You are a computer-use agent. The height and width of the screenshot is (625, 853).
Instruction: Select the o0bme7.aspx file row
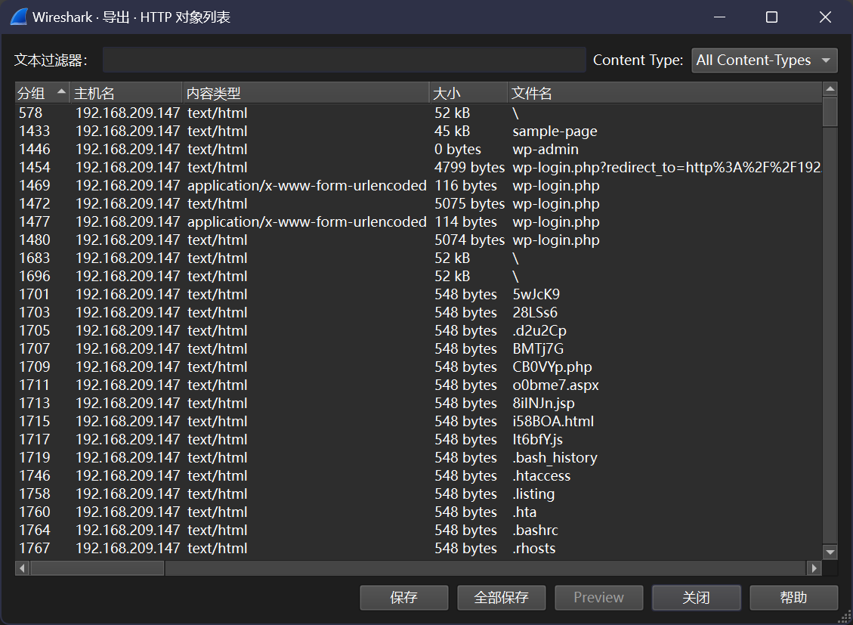tap(419, 385)
